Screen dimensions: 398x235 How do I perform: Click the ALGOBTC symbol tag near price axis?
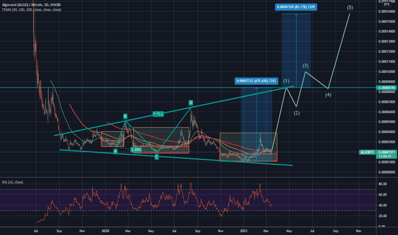(x=367, y=152)
